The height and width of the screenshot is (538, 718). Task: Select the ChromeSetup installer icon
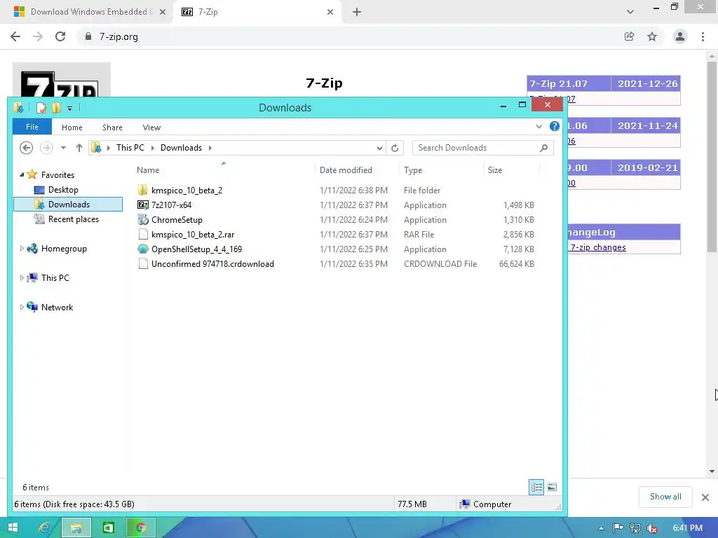(x=143, y=219)
